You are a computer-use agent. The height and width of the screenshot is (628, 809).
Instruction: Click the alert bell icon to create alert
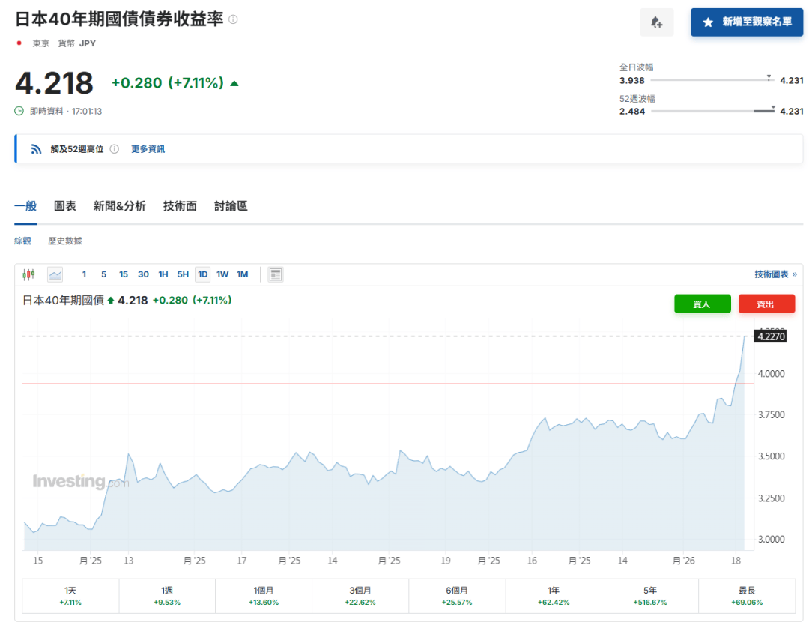click(x=657, y=22)
